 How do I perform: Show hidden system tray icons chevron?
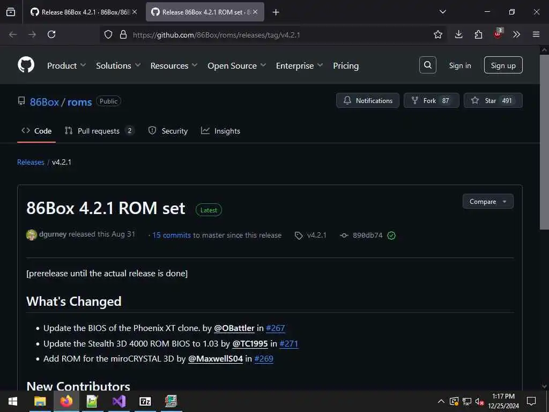[x=441, y=401]
